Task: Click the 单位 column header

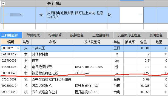Action: point(117,42)
